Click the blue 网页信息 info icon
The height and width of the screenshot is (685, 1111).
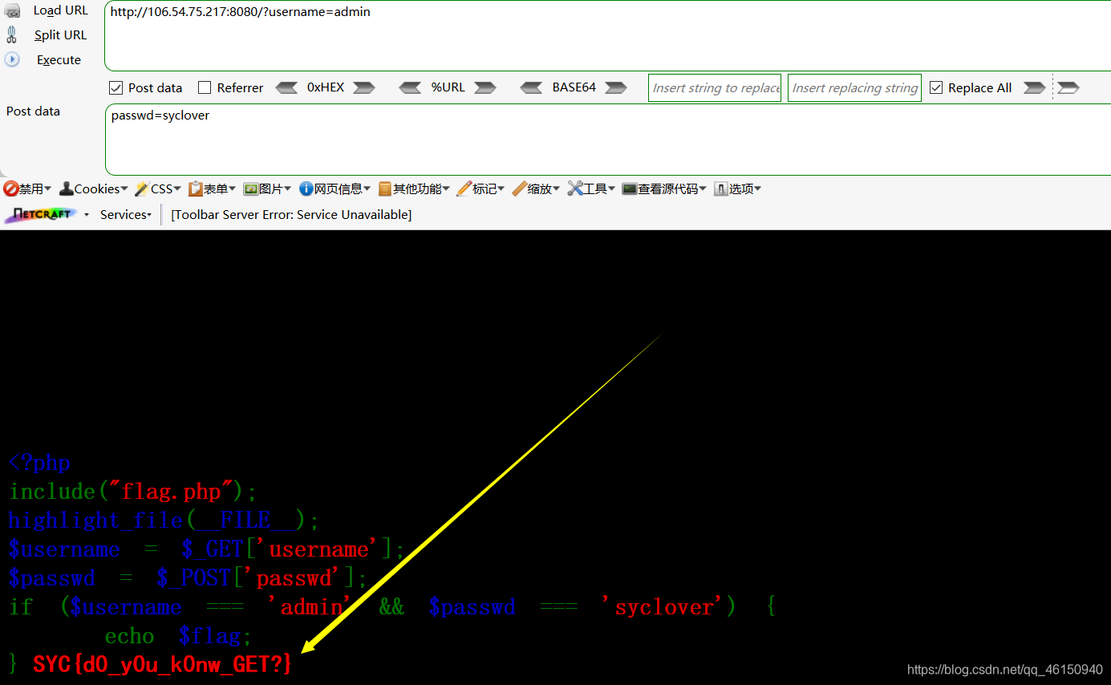306,188
